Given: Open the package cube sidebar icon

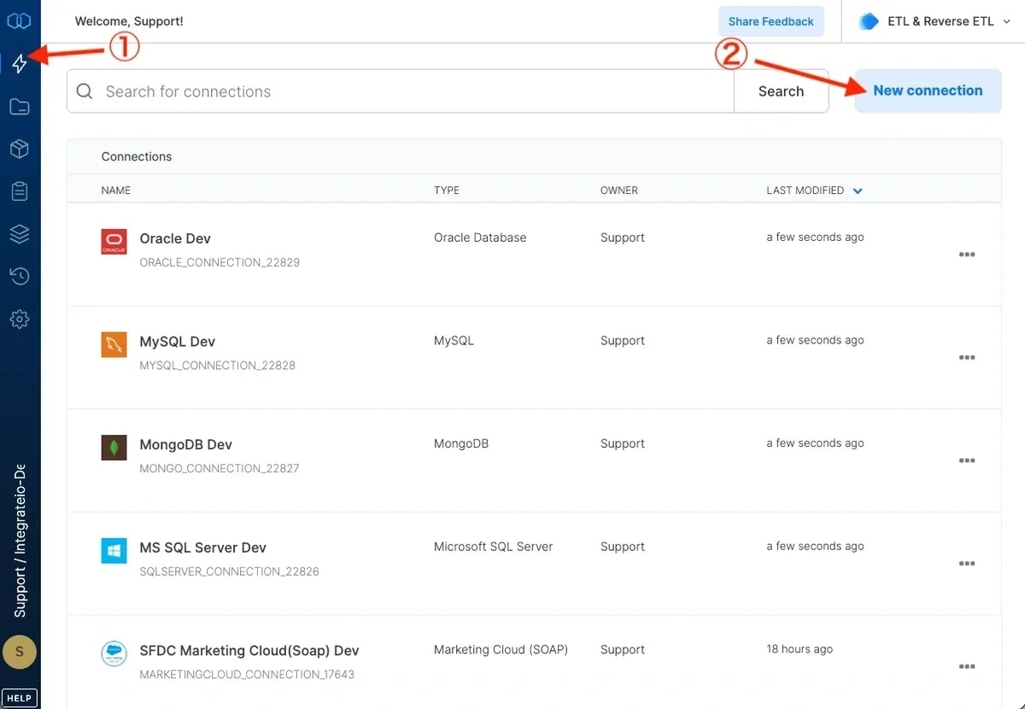Looking at the screenshot, I should [20, 149].
